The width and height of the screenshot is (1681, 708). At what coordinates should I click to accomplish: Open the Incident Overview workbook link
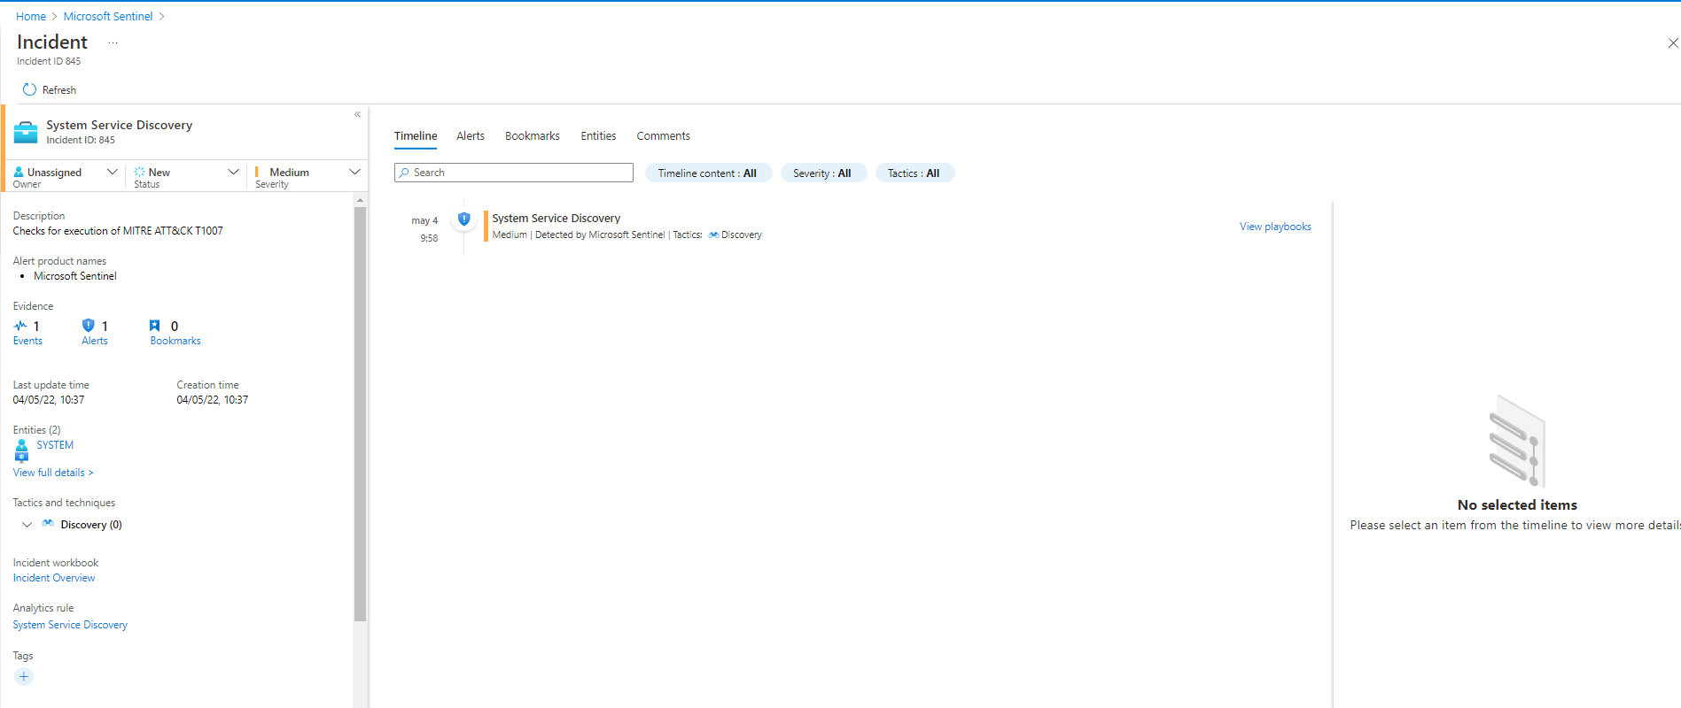pyautogui.click(x=54, y=578)
